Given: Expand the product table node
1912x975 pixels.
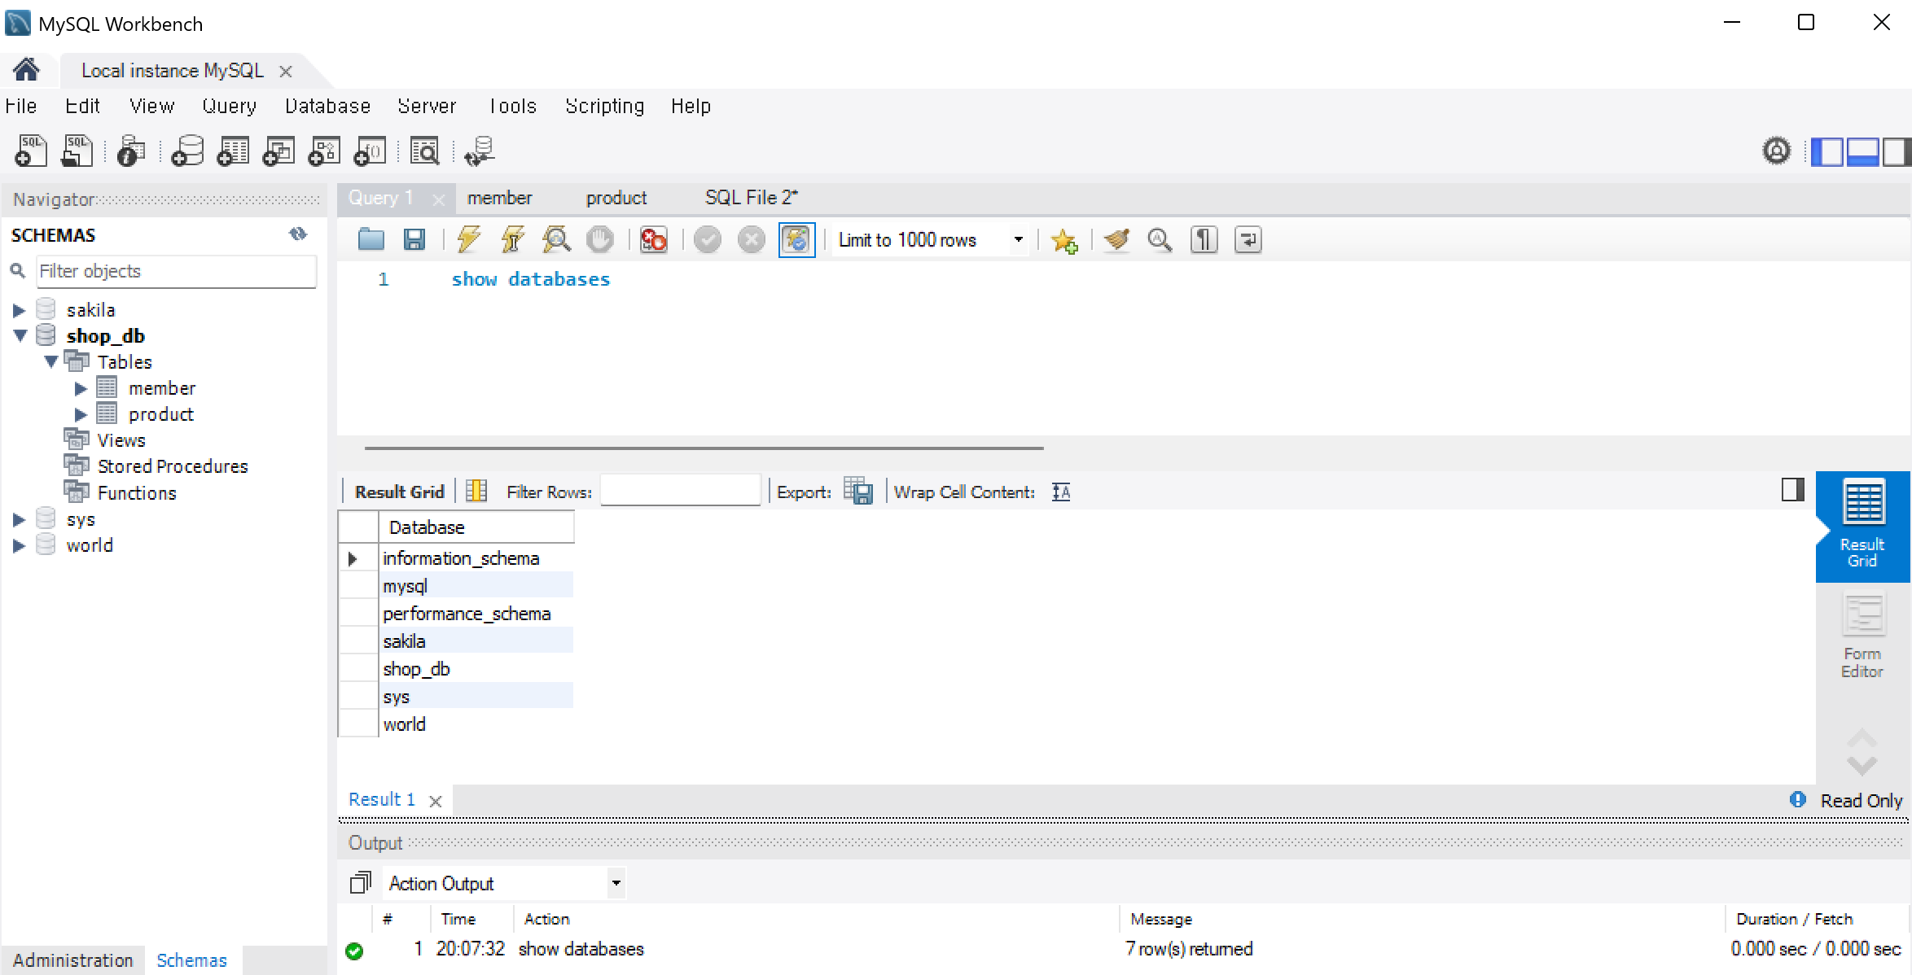Looking at the screenshot, I should point(81,414).
